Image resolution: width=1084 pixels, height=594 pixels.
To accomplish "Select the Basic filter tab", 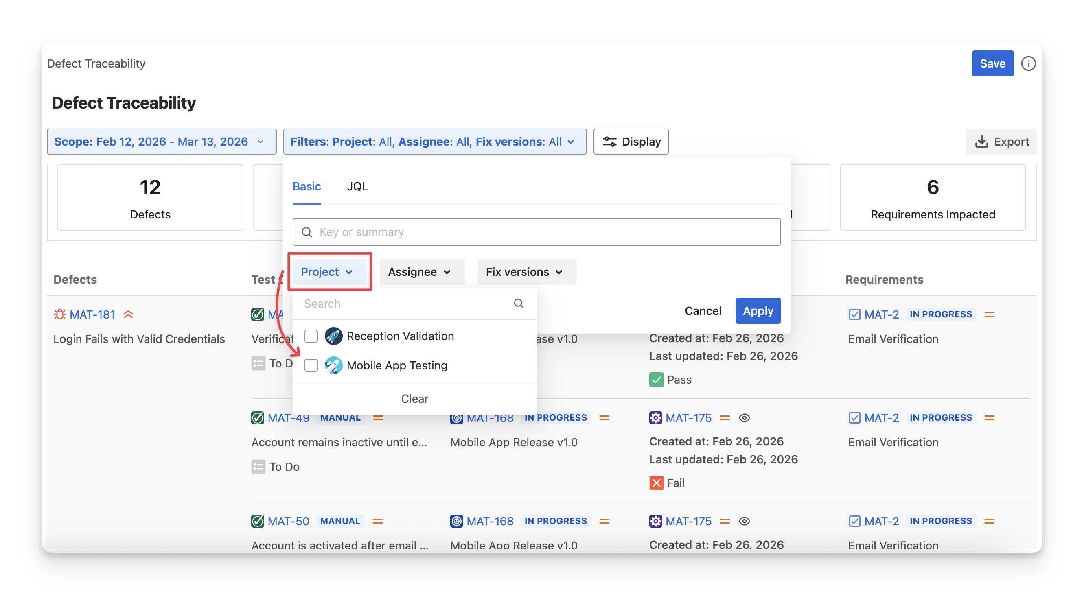I will pyautogui.click(x=307, y=186).
